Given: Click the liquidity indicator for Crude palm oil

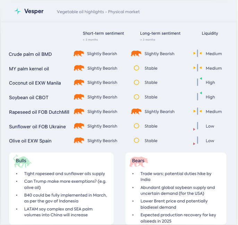Looking at the screenshot, I should coord(197,54).
